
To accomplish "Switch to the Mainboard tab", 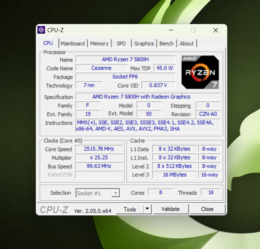I will (73, 44).
